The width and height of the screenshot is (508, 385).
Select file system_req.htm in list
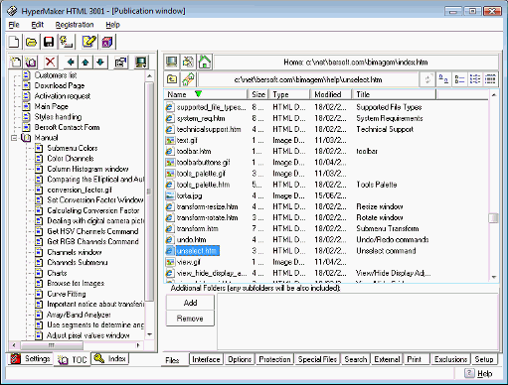pos(201,118)
